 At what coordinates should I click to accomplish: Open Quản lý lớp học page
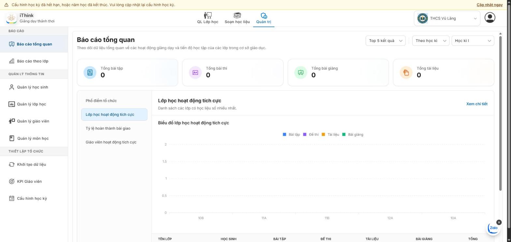coord(34,104)
